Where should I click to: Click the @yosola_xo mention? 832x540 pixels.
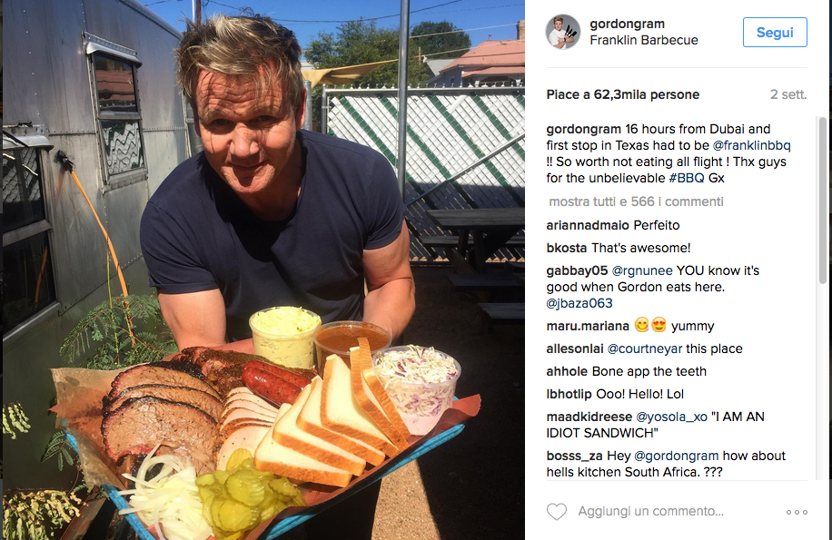(672, 417)
